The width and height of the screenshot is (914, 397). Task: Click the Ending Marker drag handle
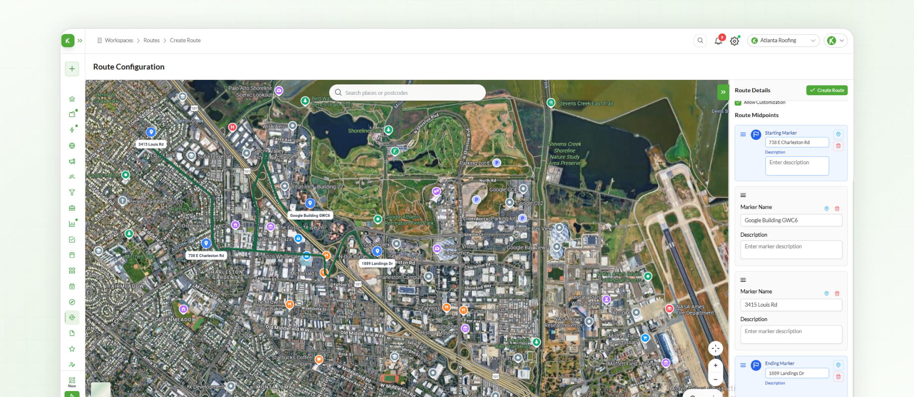pyautogui.click(x=743, y=365)
